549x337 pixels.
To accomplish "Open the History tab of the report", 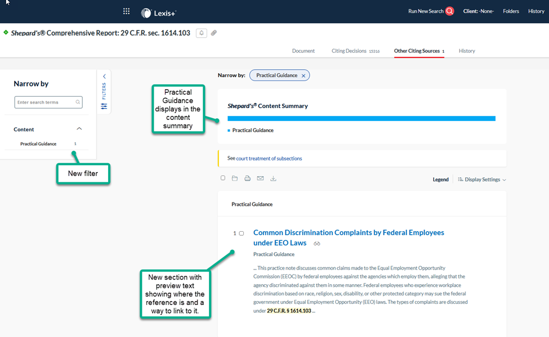I will pos(467,51).
